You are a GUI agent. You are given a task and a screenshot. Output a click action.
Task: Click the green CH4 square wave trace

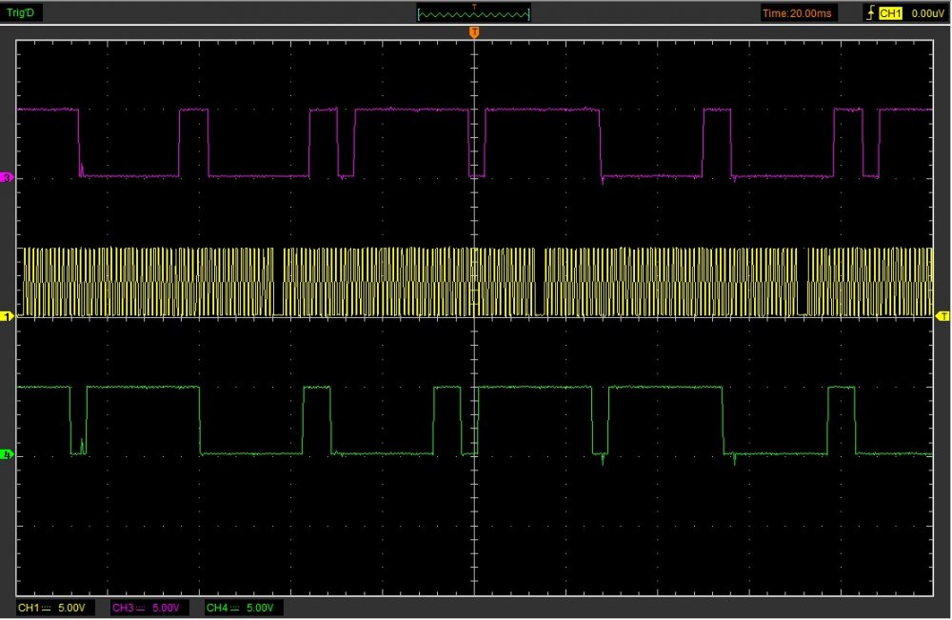click(x=143, y=387)
